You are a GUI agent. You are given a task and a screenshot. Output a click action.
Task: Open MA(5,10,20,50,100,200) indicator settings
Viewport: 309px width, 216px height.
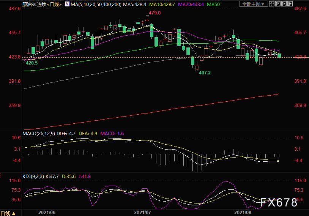pos(96,4)
